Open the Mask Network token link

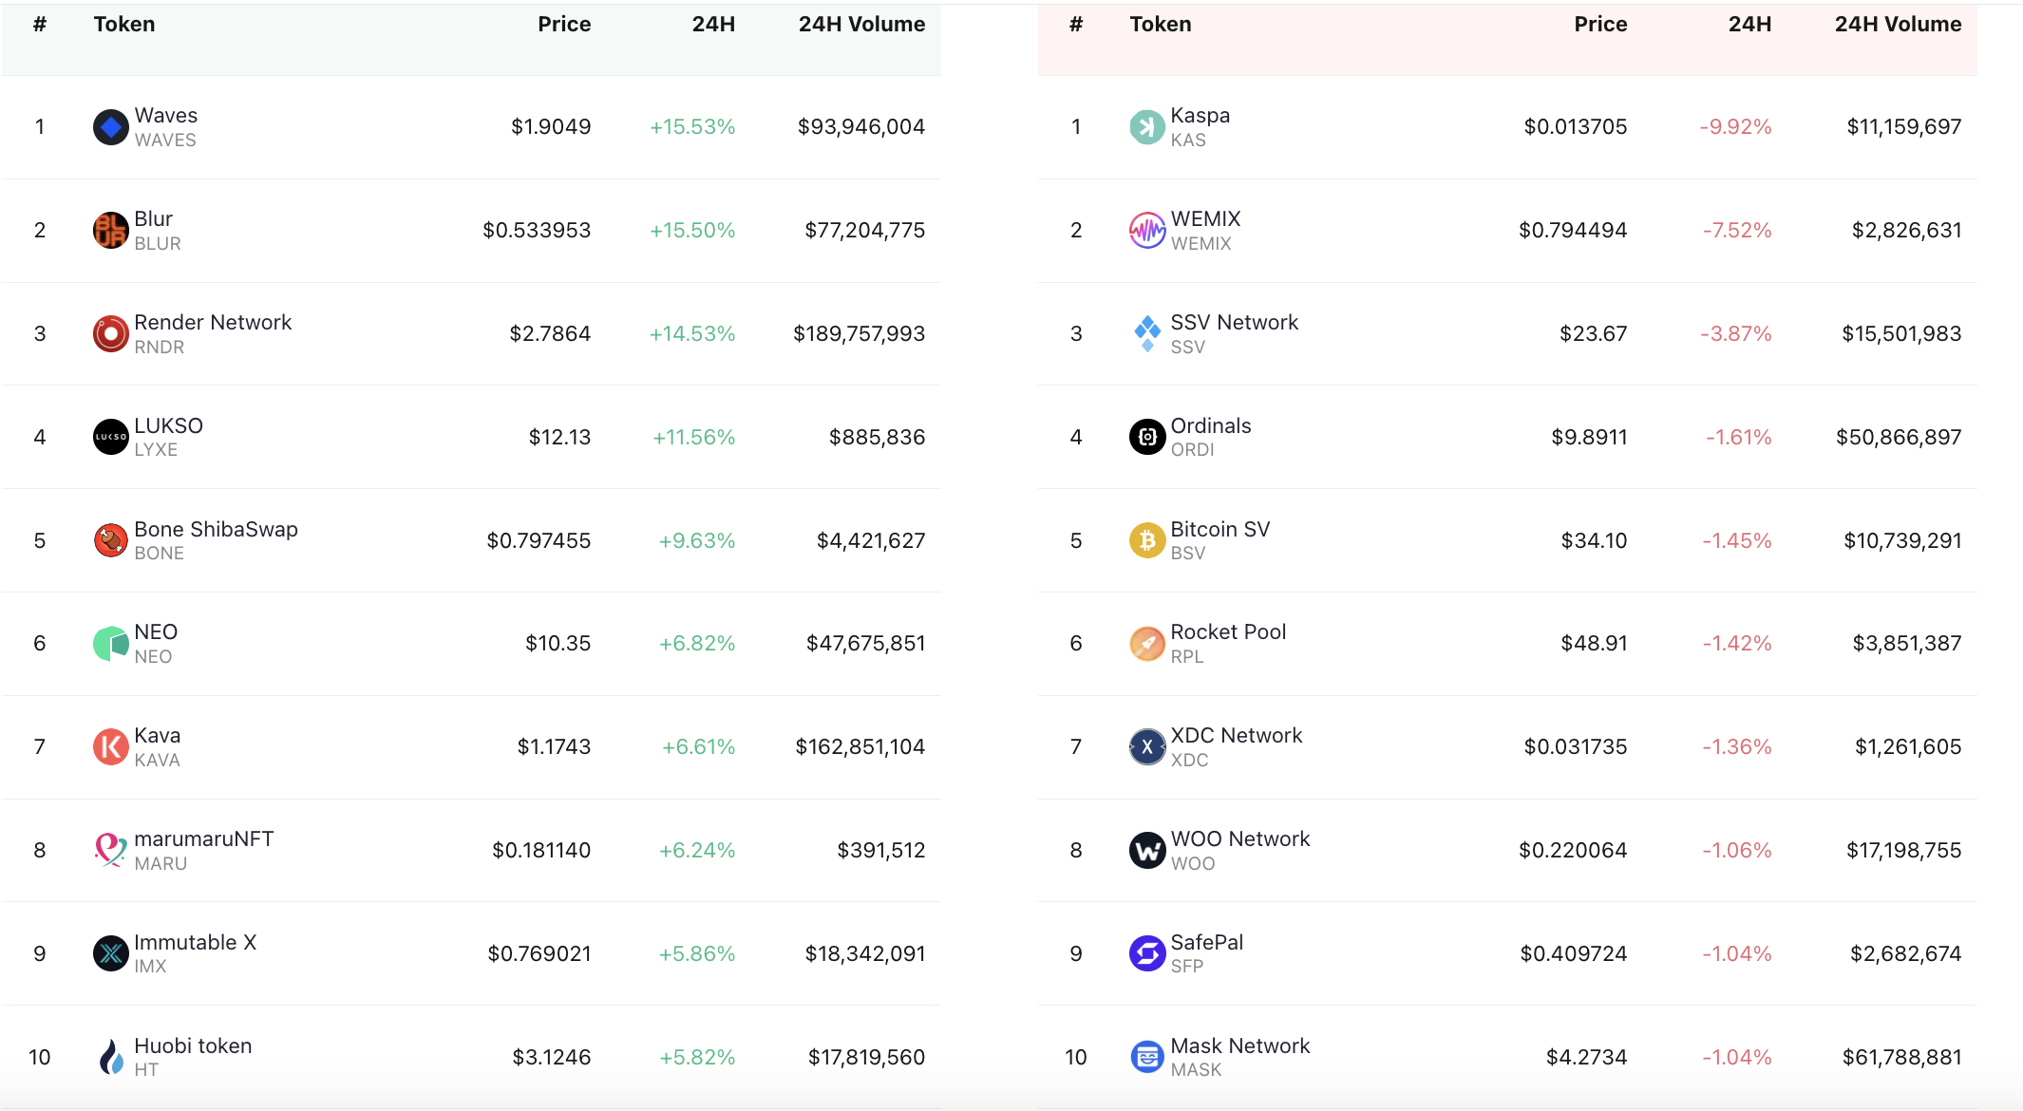point(1239,1046)
